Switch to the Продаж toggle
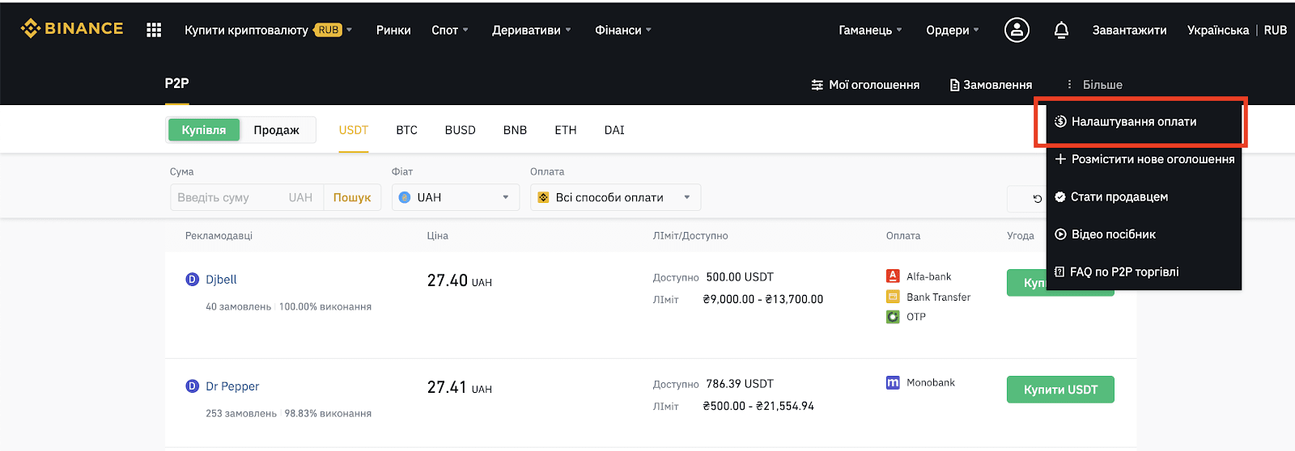 pos(277,130)
